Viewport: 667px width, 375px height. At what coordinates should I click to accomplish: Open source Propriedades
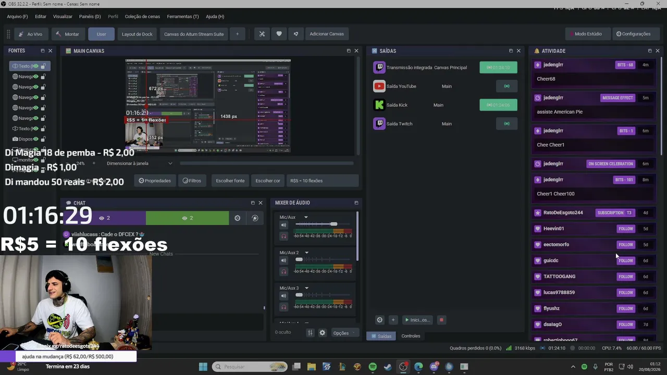pos(155,181)
